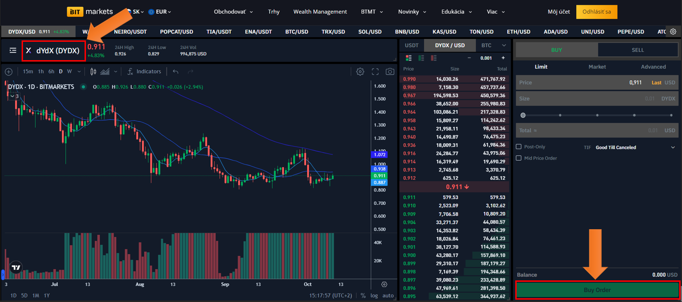Image resolution: width=682 pixels, height=302 pixels.
Task: Add symbol to compare with plus icon
Action: (x=8, y=72)
